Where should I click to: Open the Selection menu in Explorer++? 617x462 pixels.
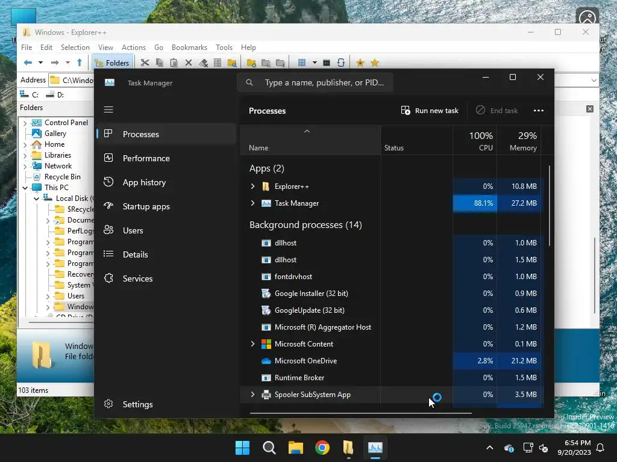(x=75, y=47)
